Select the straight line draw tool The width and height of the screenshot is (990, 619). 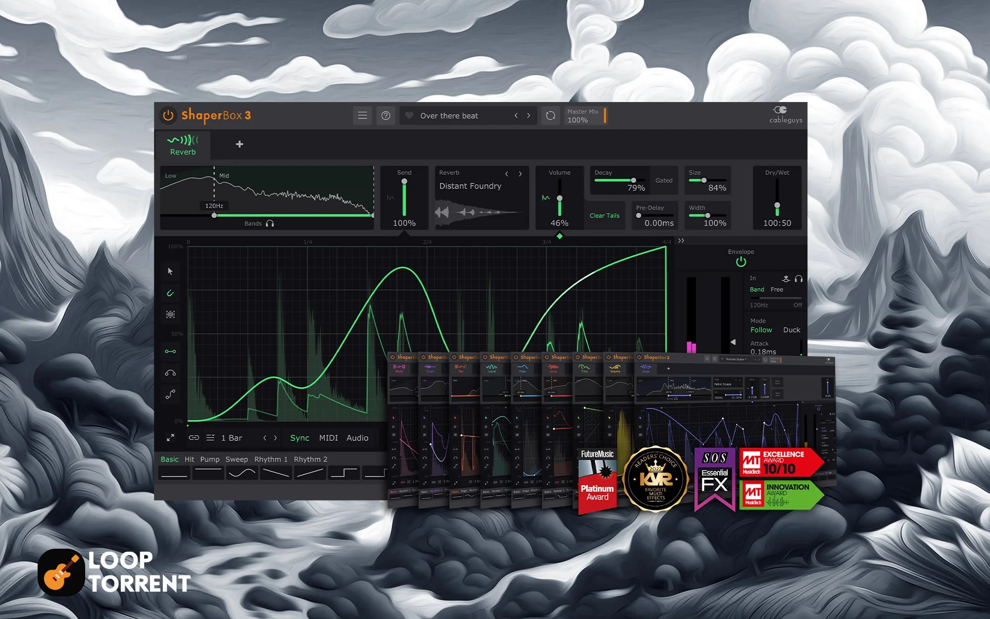point(170,351)
